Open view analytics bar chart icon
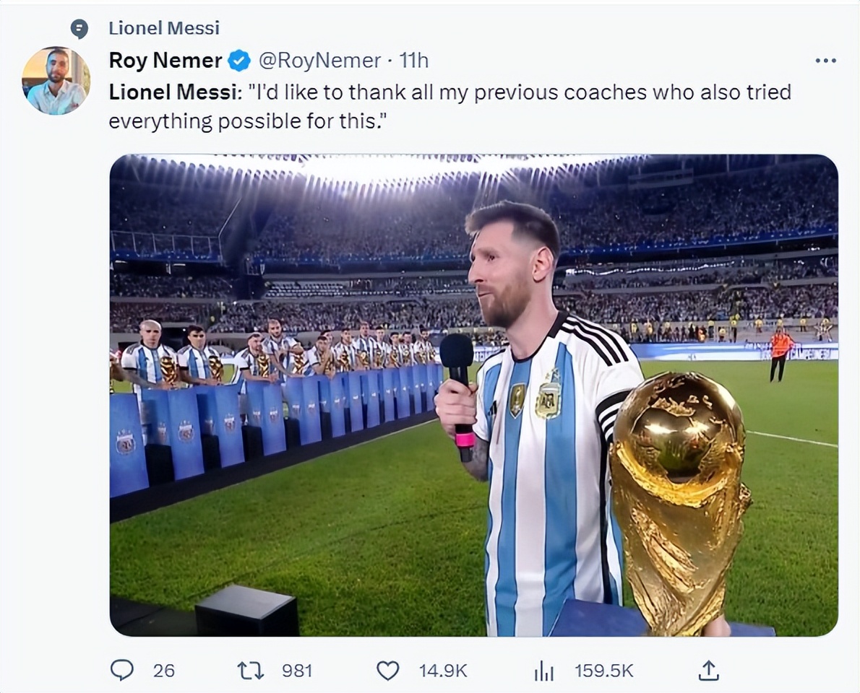 pyautogui.click(x=543, y=671)
